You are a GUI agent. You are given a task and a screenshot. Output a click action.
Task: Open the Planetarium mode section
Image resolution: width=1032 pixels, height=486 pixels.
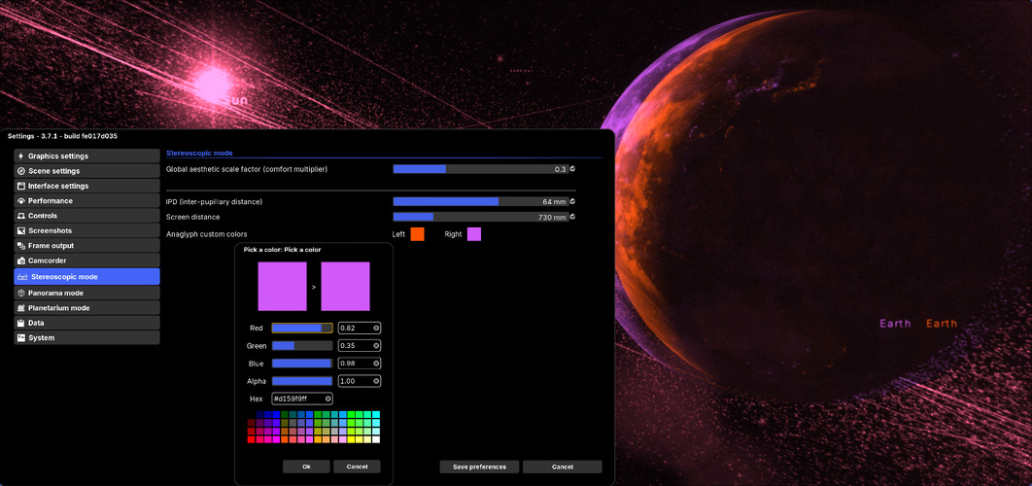86,307
